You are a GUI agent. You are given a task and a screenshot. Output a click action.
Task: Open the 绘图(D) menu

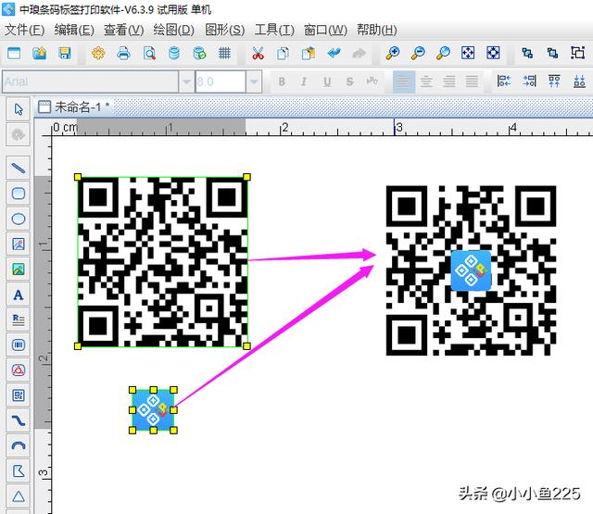[x=173, y=30]
